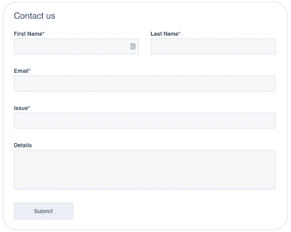Click the Details label text
The image size is (291, 232).
[x=23, y=145]
